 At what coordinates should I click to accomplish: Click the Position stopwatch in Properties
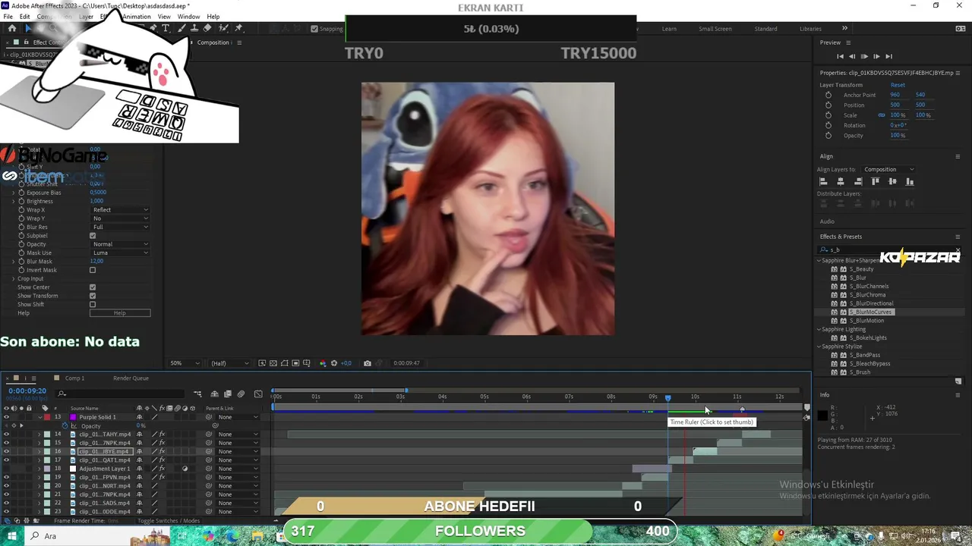[828, 105]
